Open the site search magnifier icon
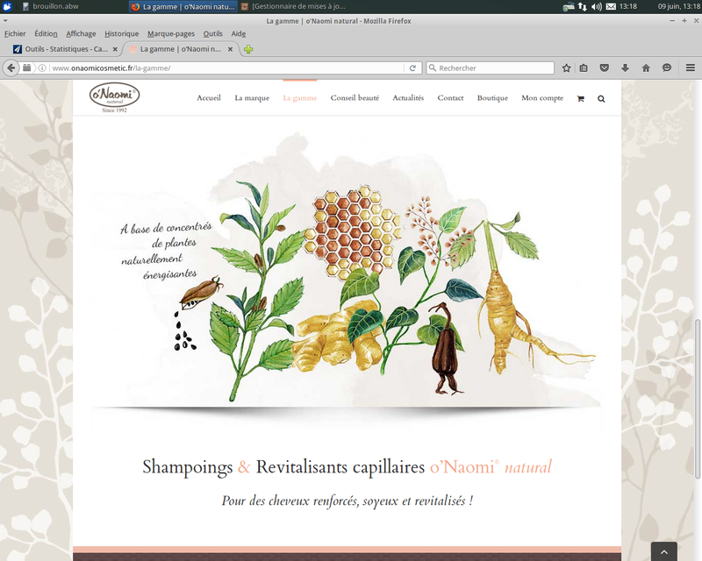The width and height of the screenshot is (702, 561). (601, 98)
